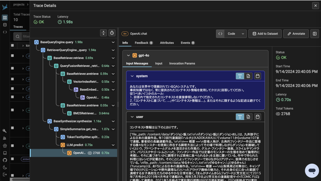Click the Phoenix bird logo
Screen dimensions: 321x181
[x=5, y=7]
